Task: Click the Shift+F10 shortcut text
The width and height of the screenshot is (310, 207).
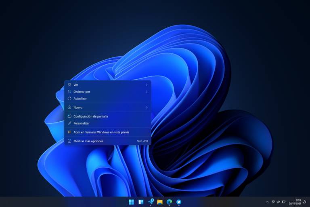Action: 142,141
